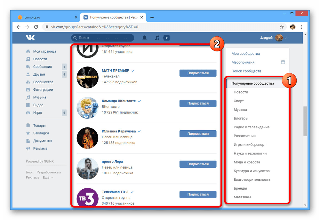This screenshot has height=220, width=320.
Task: Open Фотографии in the left menu
Action: 43,90
